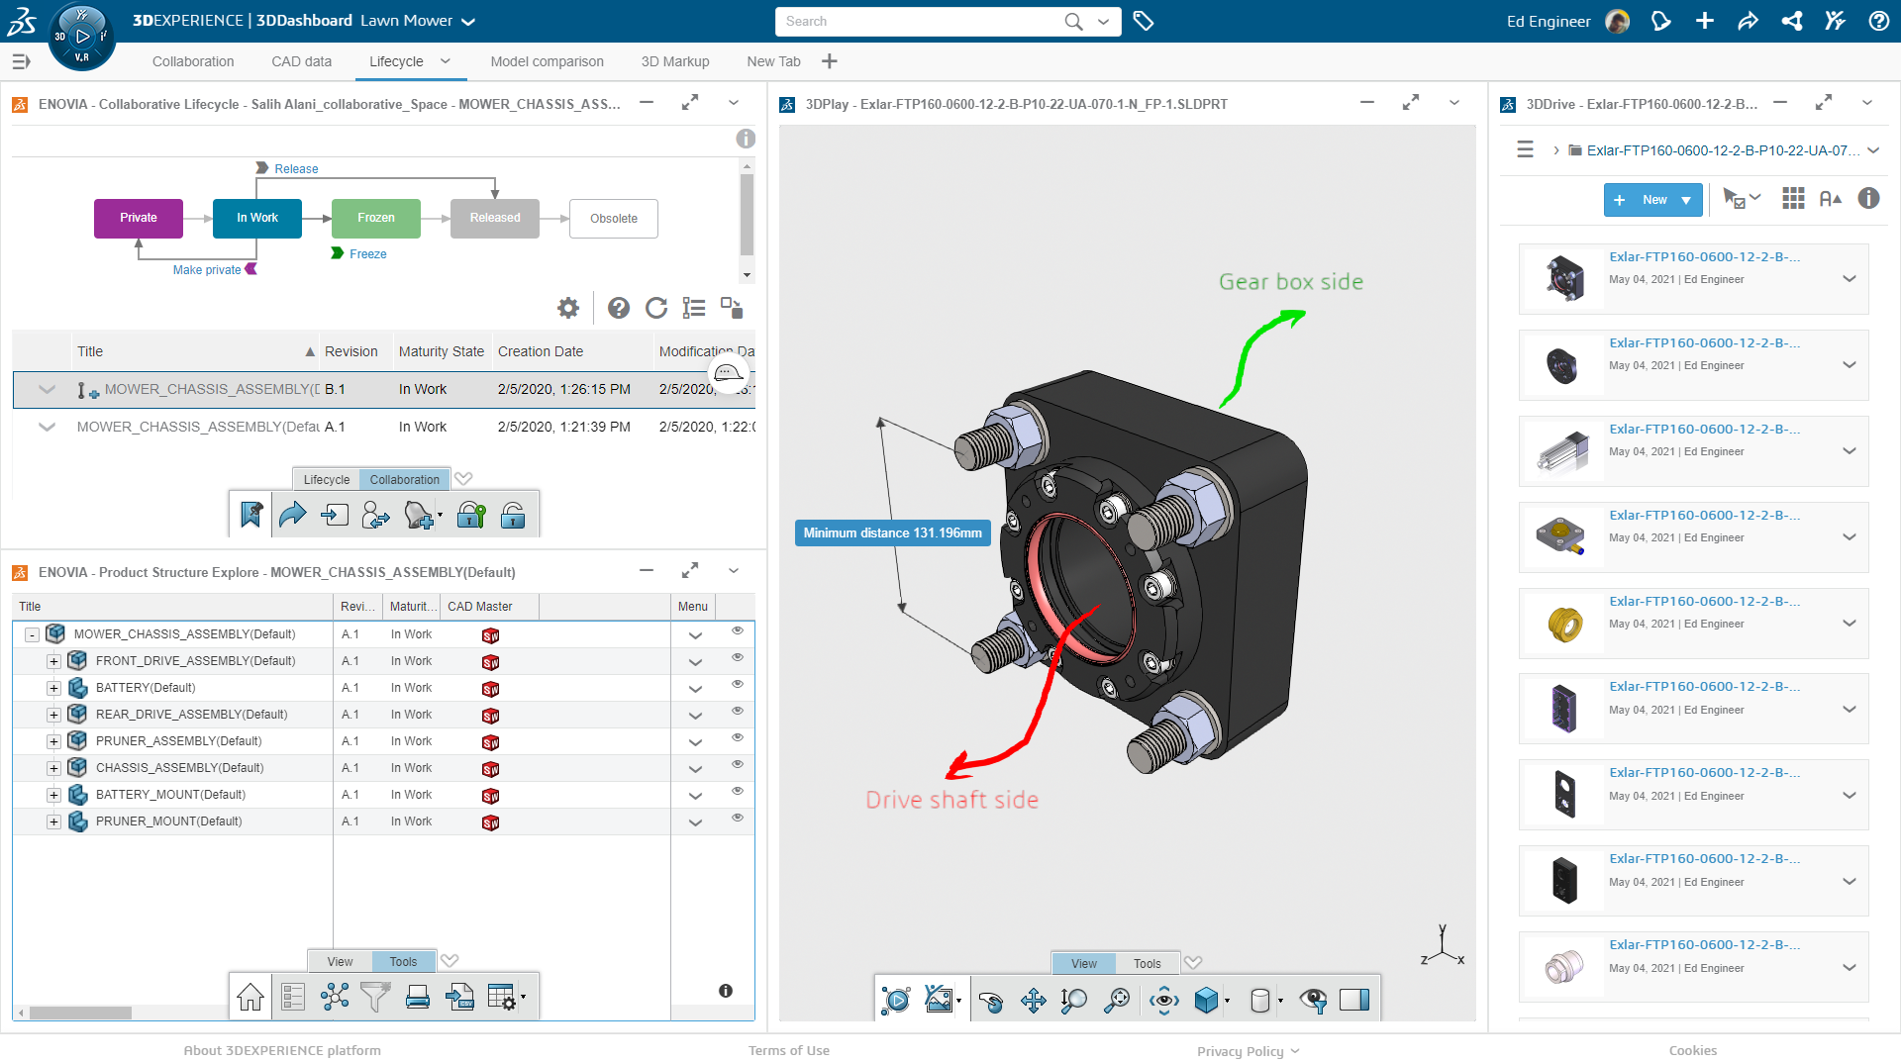Click the Export to CSV icon
Image resolution: width=1901 pixels, height=1063 pixels.
click(x=459, y=997)
